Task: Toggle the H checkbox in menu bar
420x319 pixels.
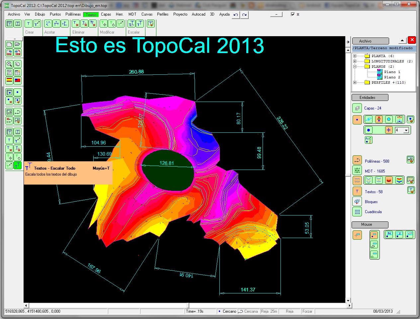Action: [x=293, y=14]
